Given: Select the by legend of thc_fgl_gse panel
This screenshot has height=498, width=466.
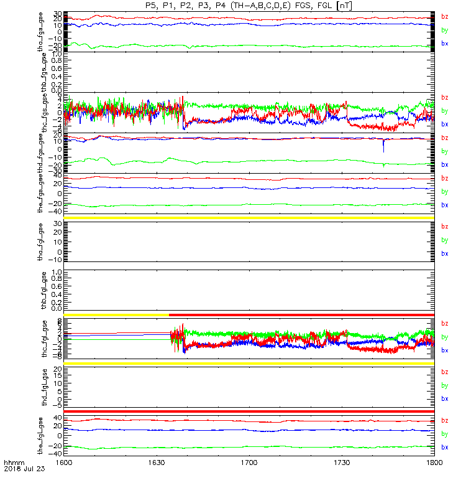Looking at the screenshot, I should point(445,337).
